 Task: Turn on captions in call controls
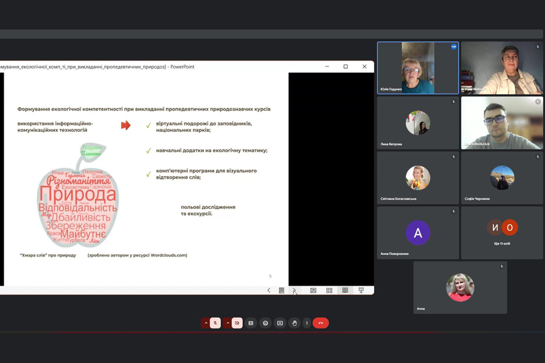(x=251, y=323)
